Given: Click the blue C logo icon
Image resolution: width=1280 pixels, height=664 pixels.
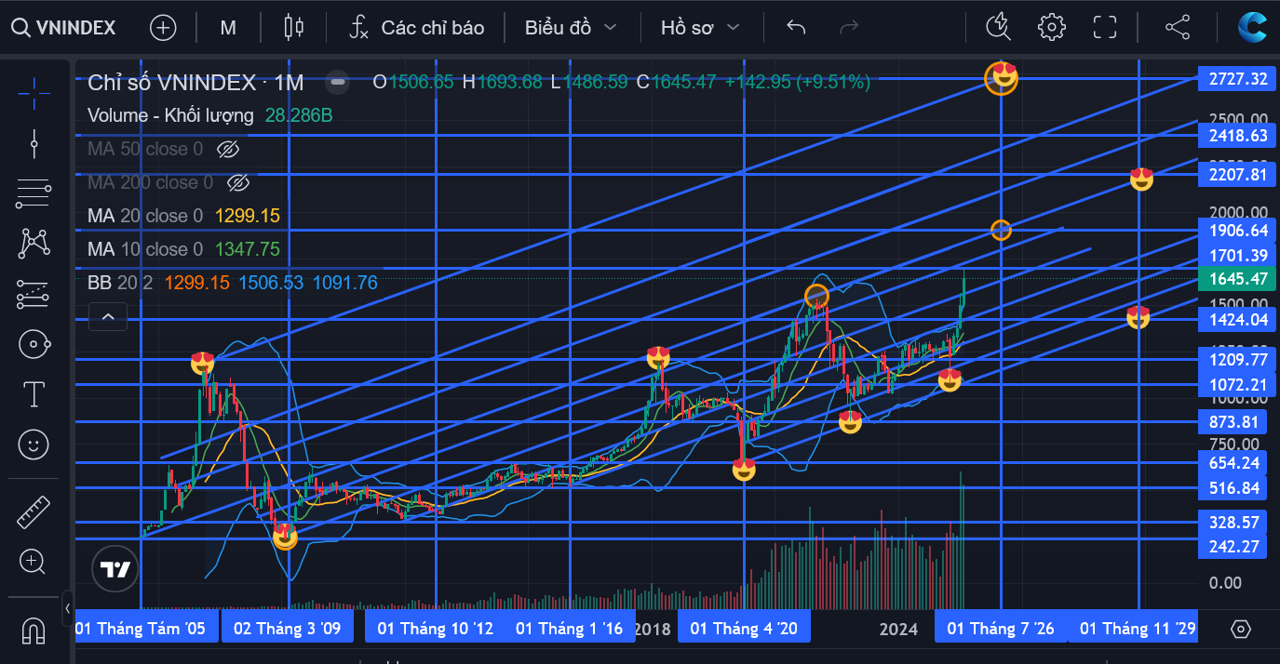Looking at the screenshot, I should point(1252,26).
